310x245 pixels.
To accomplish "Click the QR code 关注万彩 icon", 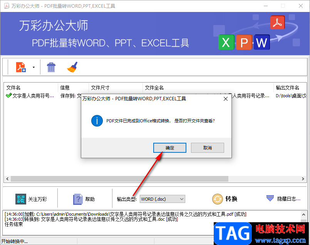I will point(21,199).
